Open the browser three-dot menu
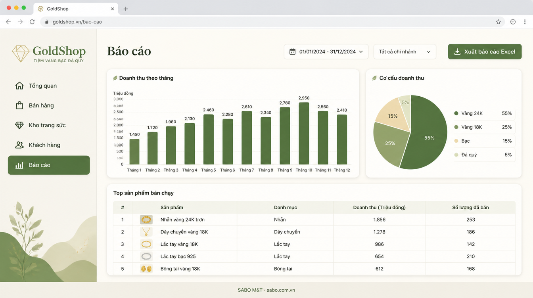 pos(525,22)
